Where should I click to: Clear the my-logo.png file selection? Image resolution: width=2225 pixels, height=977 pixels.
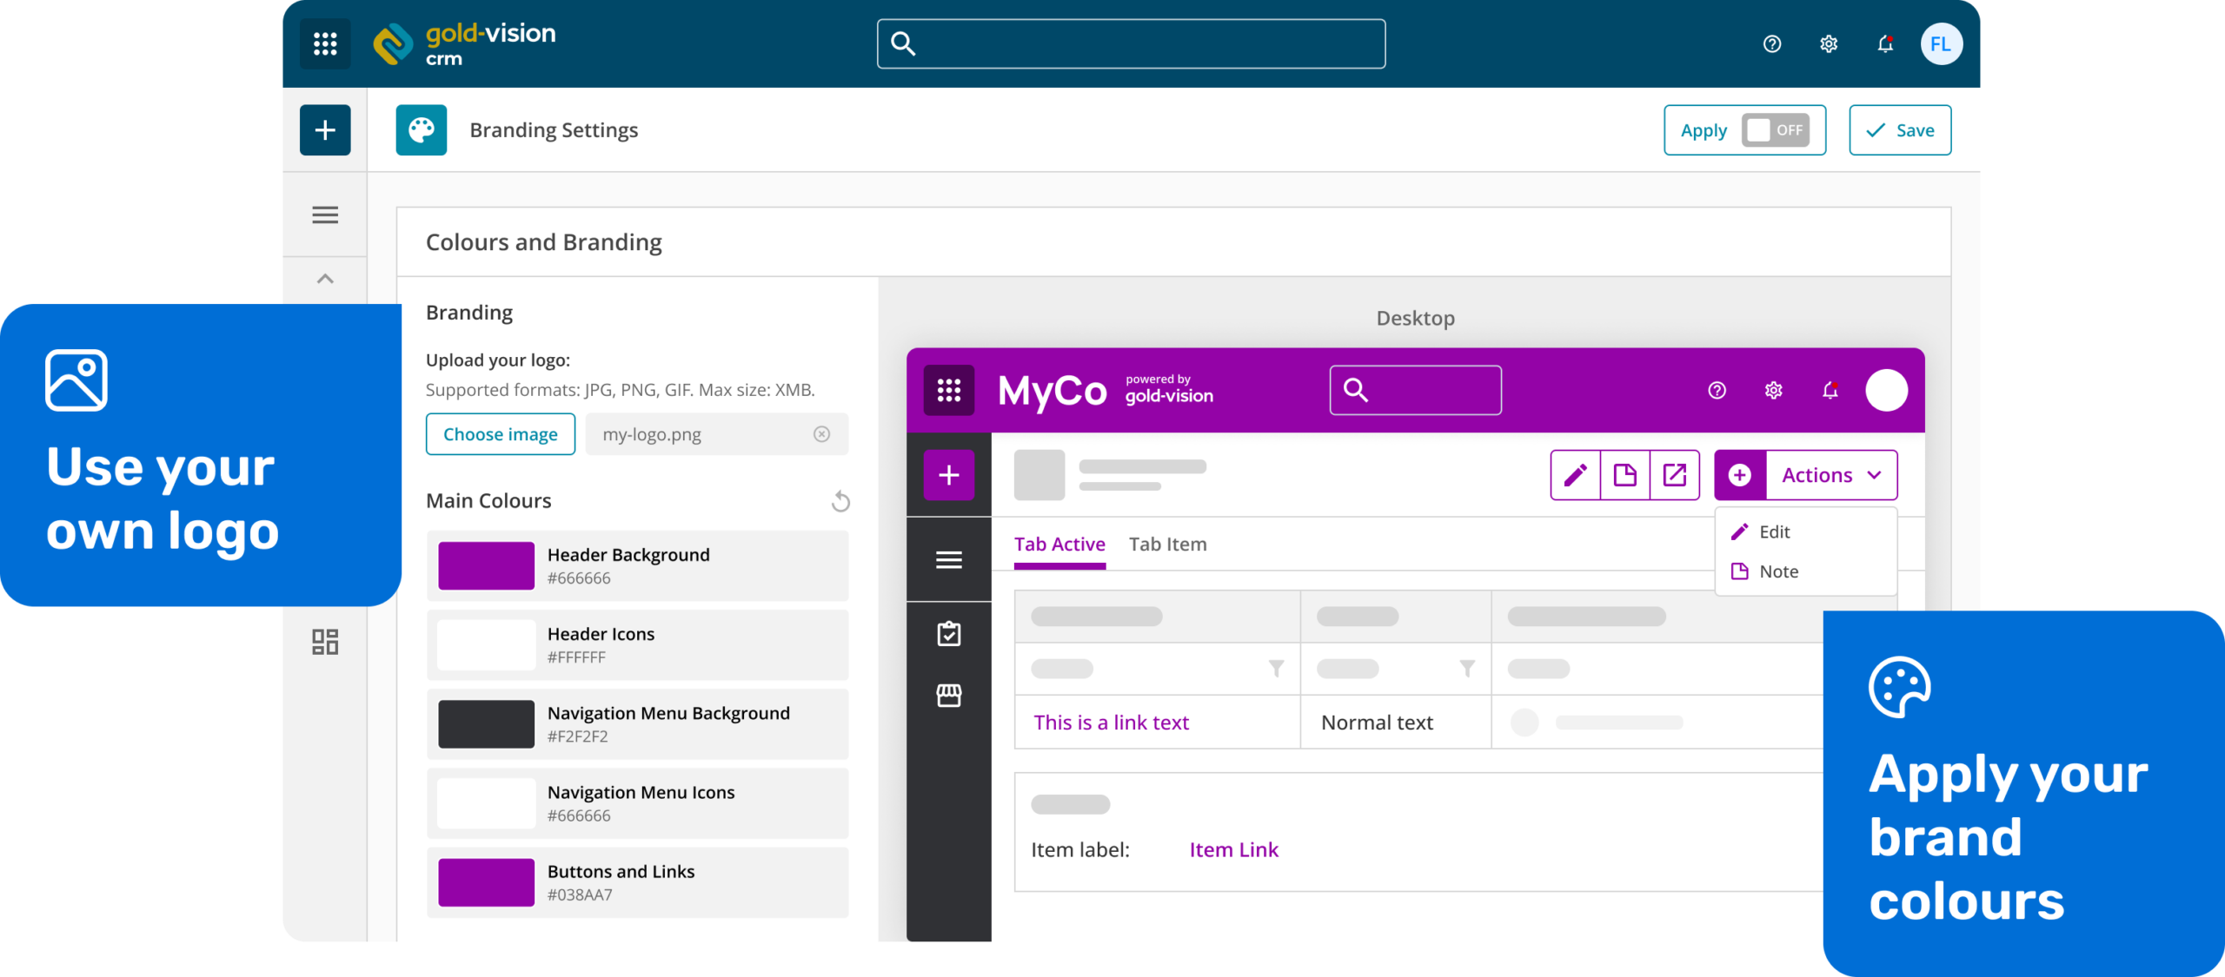821,434
